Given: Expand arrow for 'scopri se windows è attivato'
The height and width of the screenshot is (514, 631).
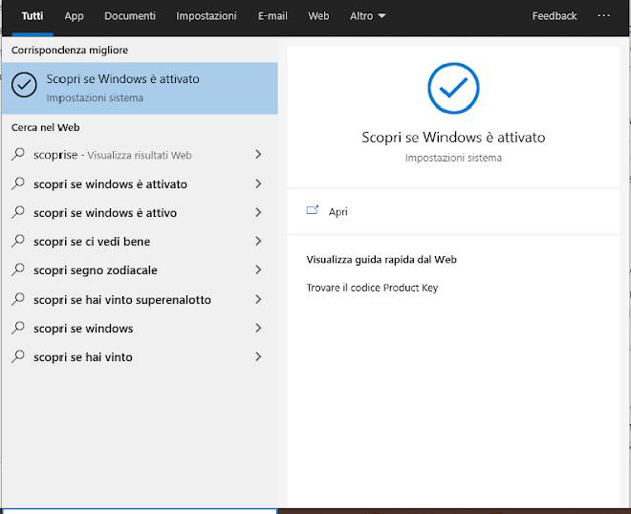Looking at the screenshot, I should (x=258, y=183).
